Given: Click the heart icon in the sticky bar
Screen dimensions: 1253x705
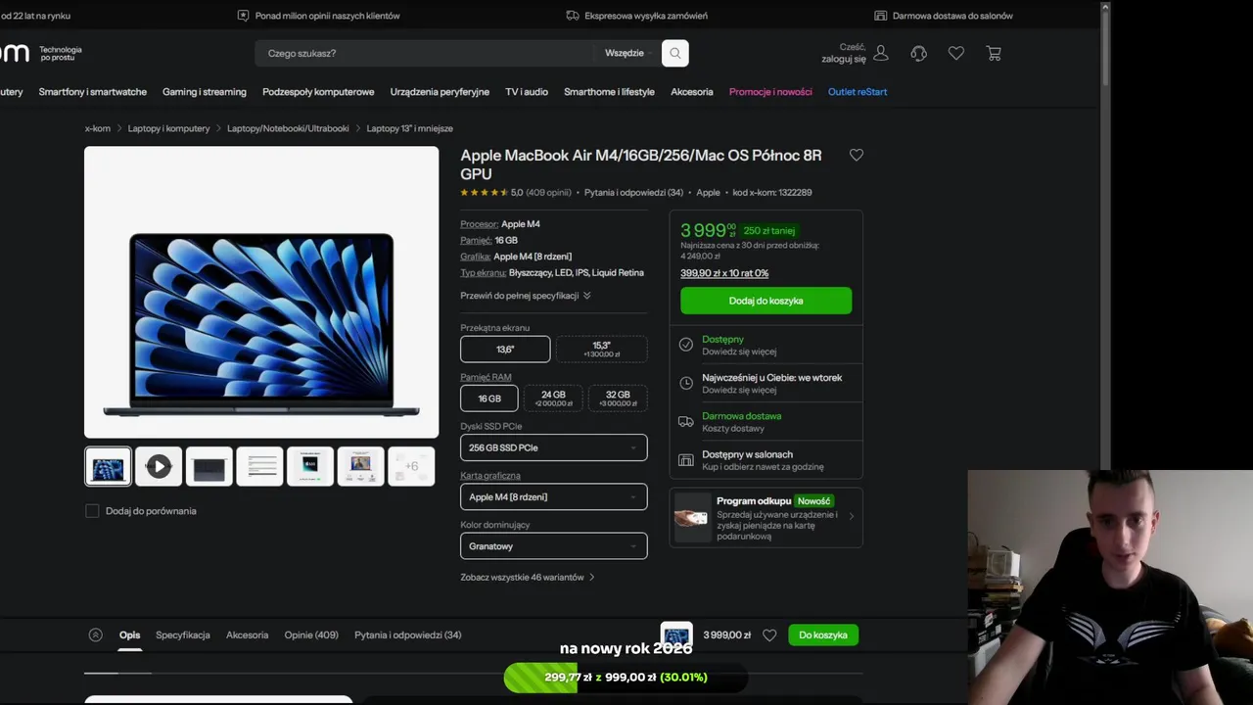Looking at the screenshot, I should click(769, 634).
